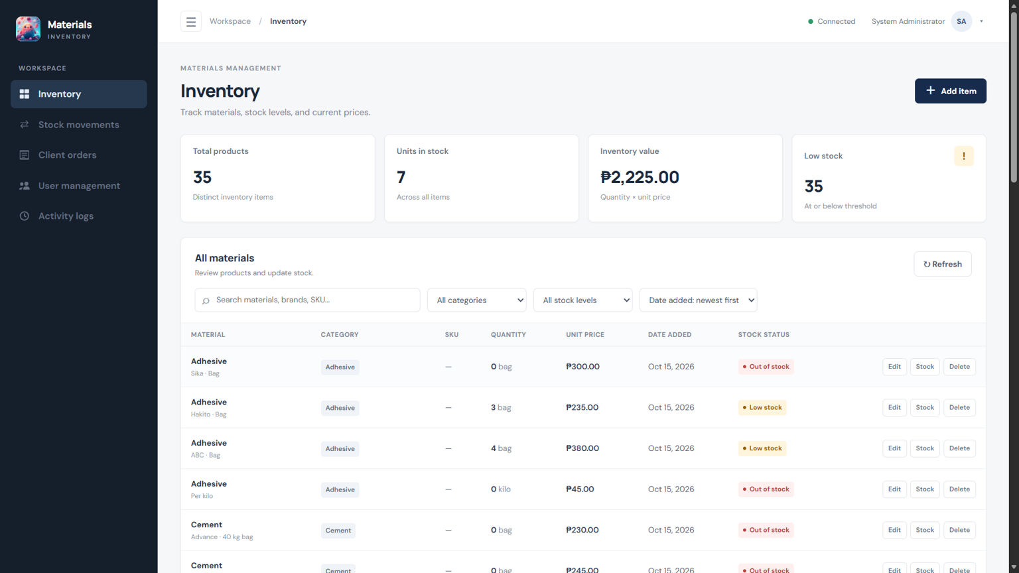Click the Materials Inventory logo icon
This screenshot has height=573, width=1019.
(x=28, y=29)
